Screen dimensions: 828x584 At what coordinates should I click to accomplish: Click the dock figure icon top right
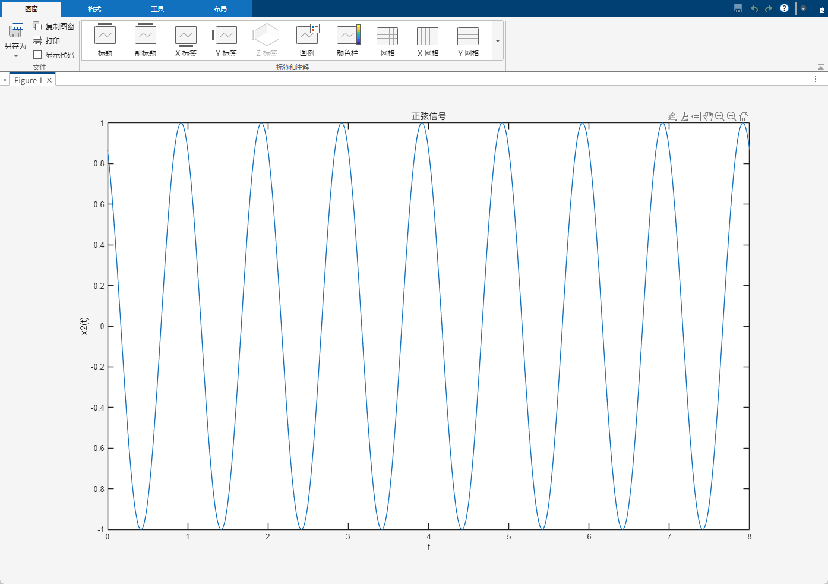[x=821, y=9]
